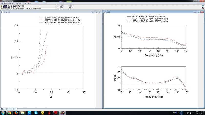Viewport: 205px width, 115px height.
Task: Click the icon below the help question mark
Action: click(203, 8)
